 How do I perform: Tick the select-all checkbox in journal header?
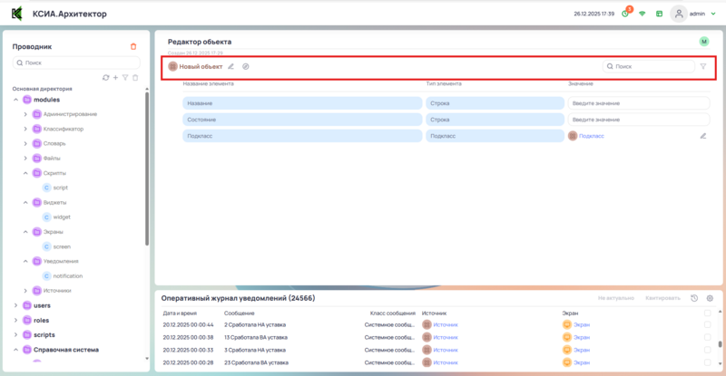[708, 313]
